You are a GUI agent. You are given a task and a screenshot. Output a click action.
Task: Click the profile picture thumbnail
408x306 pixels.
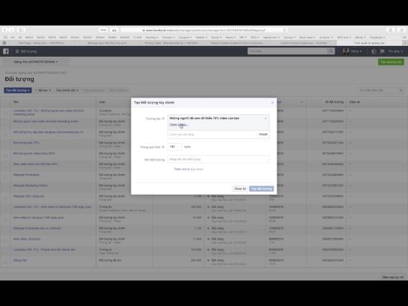346,51
